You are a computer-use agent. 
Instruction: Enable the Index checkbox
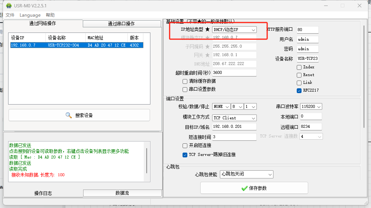pyautogui.click(x=299, y=68)
